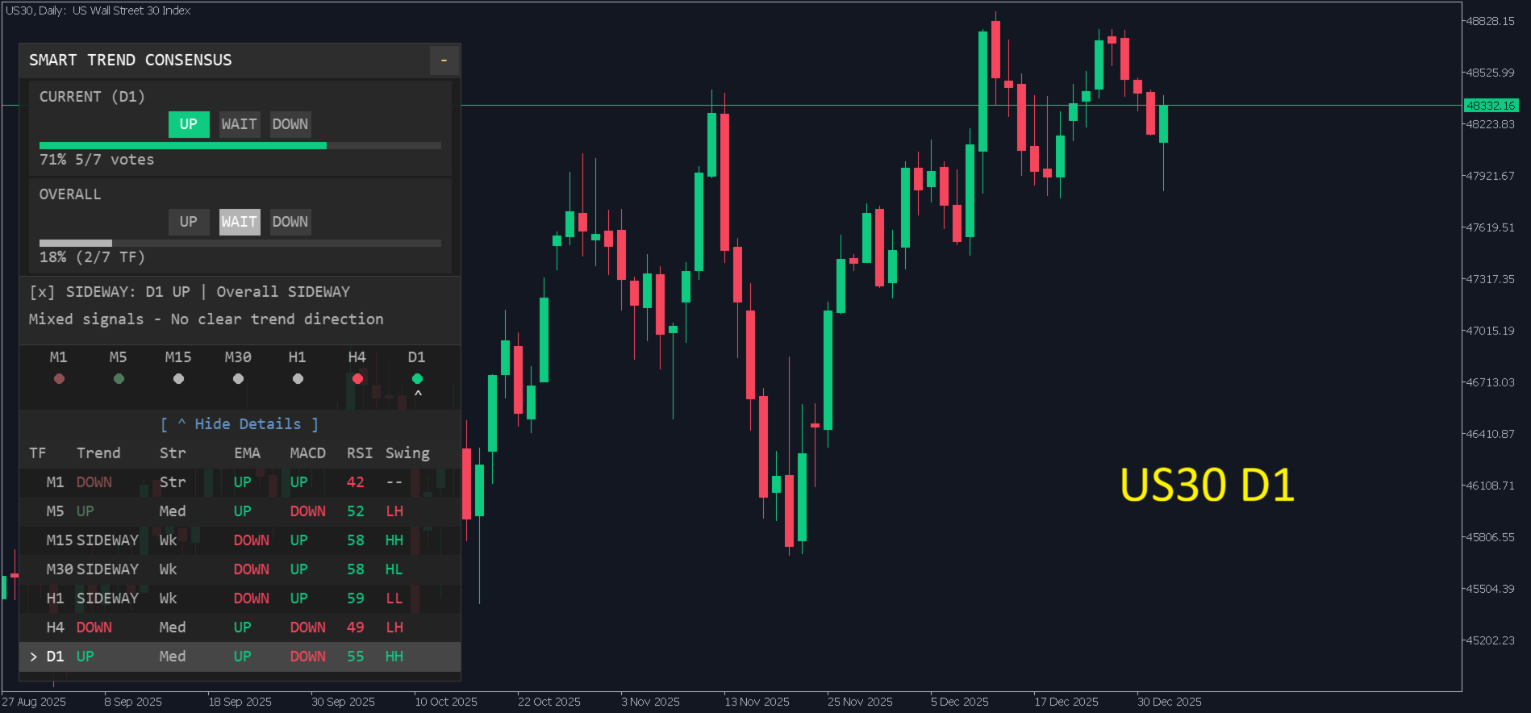Click the H1 timeframe status dot

tap(298, 378)
